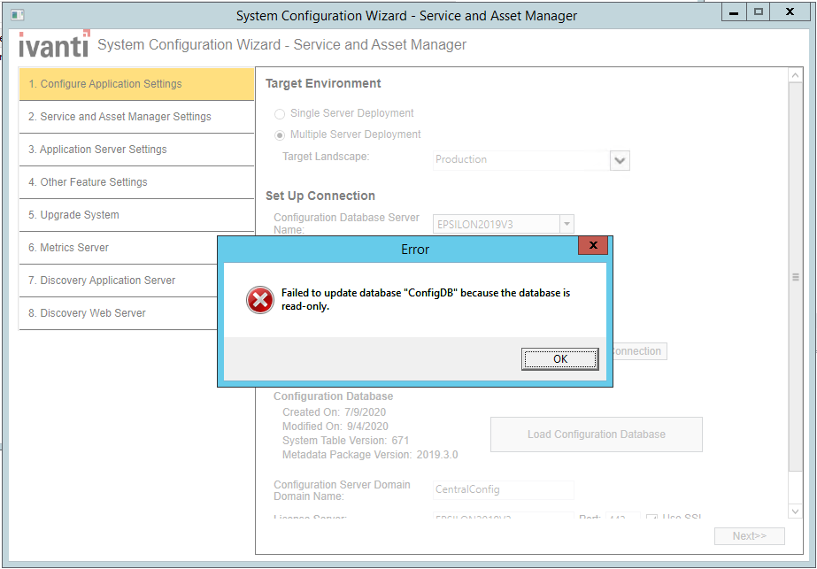Select the Upgrade System step

(136, 215)
